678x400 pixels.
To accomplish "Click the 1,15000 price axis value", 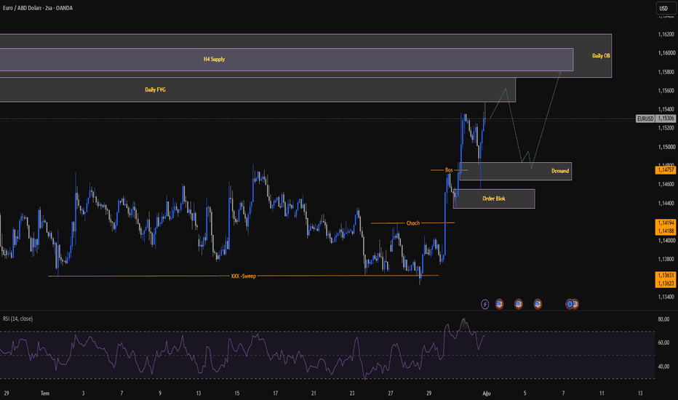I will pyautogui.click(x=666, y=147).
